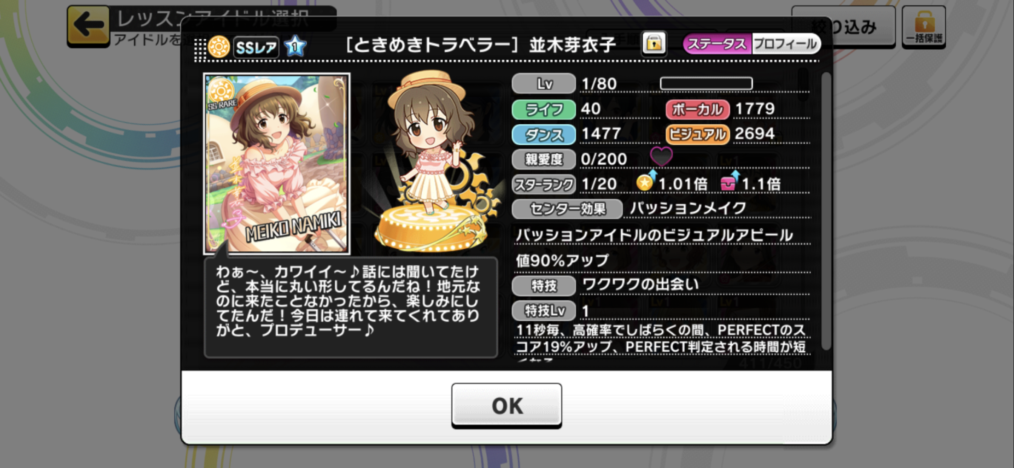Tap the Meiko Namiki SS Rare card artwork
This screenshot has height=468, width=1014.
277,164
